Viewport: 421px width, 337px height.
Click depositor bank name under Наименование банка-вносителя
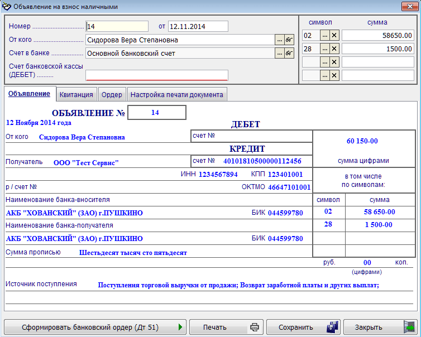tap(74, 213)
